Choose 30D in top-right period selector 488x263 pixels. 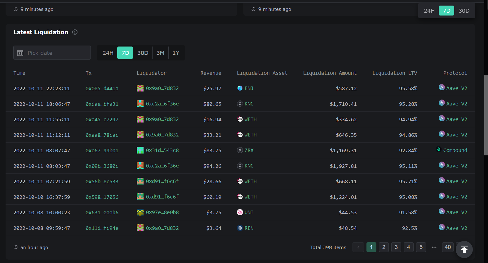click(x=464, y=11)
